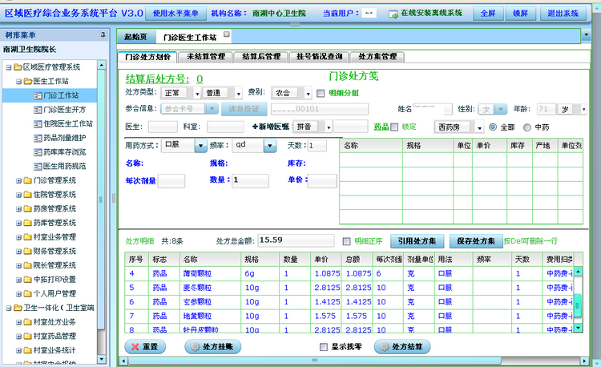Toggle the 显示找零 checkbox
The height and width of the screenshot is (367, 601).
324,347
